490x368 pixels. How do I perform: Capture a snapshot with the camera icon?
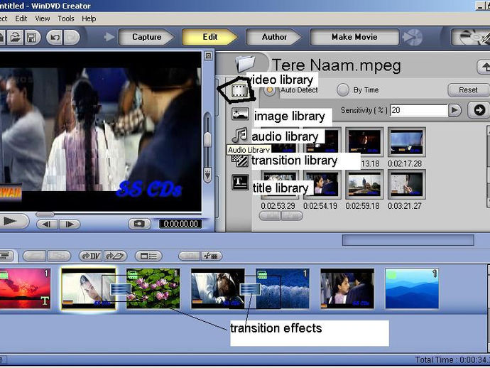(x=139, y=224)
